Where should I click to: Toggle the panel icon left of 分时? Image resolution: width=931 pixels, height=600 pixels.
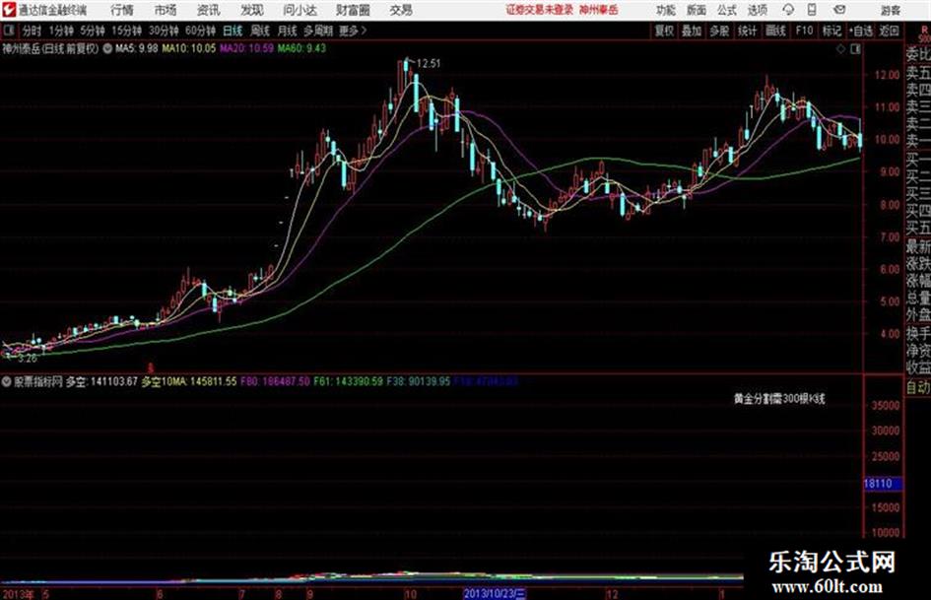[8, 31]
